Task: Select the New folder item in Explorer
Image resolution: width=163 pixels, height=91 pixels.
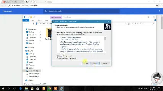Action: 48,34
